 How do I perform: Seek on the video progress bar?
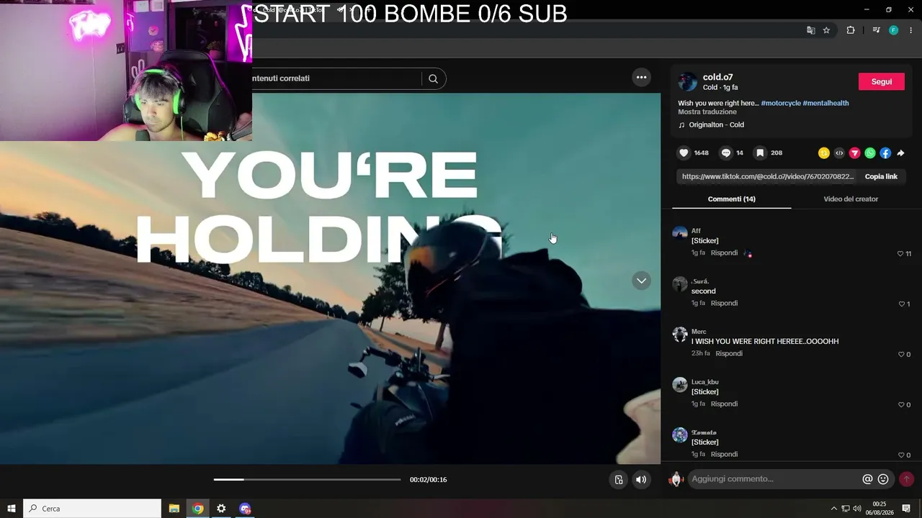click(307, 479)
